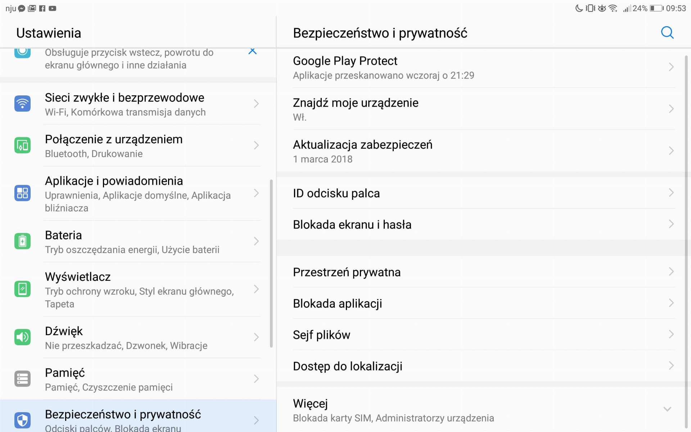
Task: Dismiss the navigation suggestion with X
Action: [x=253, y=51]
